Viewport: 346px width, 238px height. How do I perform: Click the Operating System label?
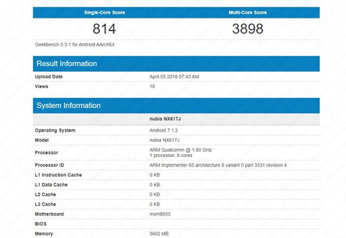(55, 130)
